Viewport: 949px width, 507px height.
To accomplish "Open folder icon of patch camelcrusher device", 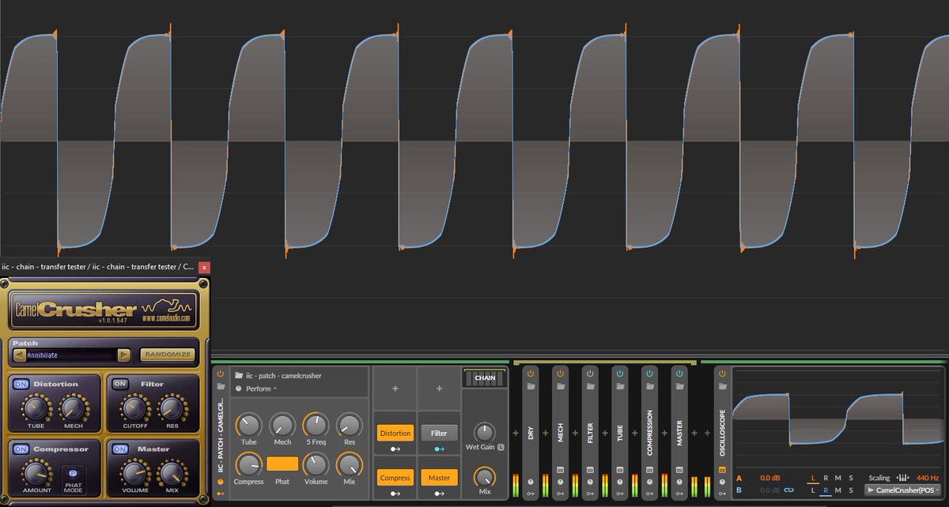I will click(x=221, y=387).
